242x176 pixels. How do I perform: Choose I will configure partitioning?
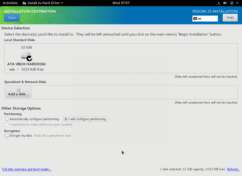[66, 119]
